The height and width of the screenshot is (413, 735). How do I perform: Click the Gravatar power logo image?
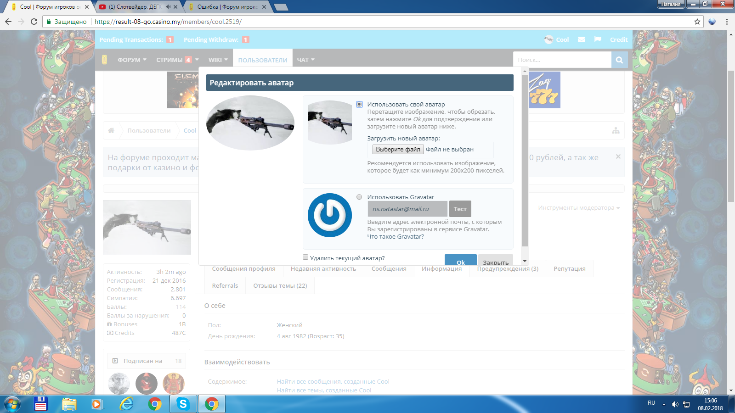click(330, 215)
